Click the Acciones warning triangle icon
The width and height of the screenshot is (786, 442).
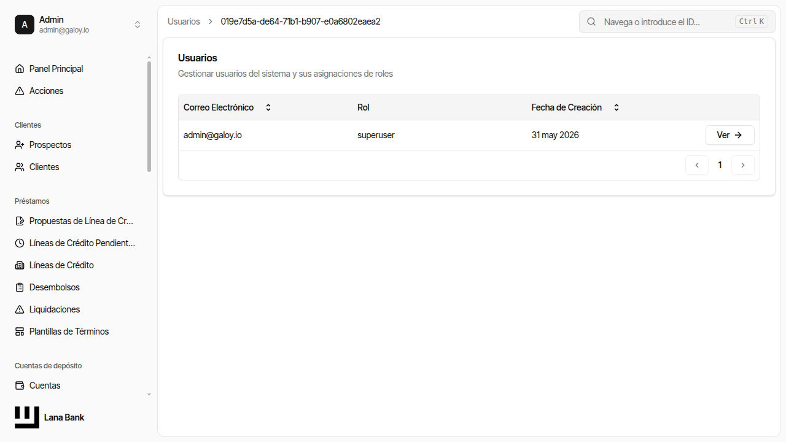click(20, 91)
